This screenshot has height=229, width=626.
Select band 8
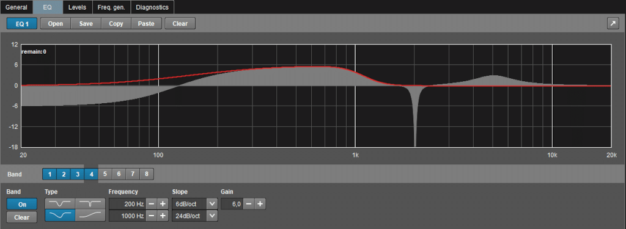[x=147, y=174]
